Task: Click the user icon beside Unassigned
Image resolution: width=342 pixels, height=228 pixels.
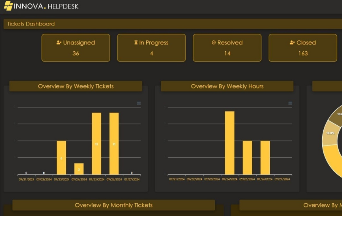Action: click(x=59, y=43)
